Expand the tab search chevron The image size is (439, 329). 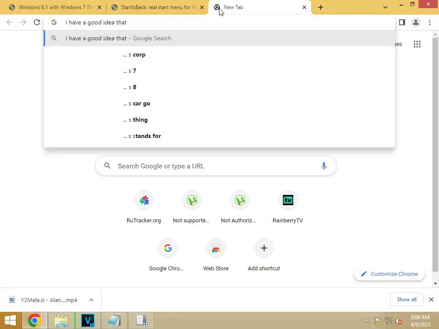(x=385, y=7)
